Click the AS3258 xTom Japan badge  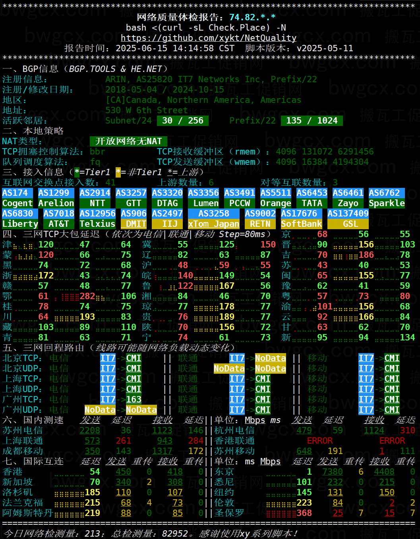214,219
